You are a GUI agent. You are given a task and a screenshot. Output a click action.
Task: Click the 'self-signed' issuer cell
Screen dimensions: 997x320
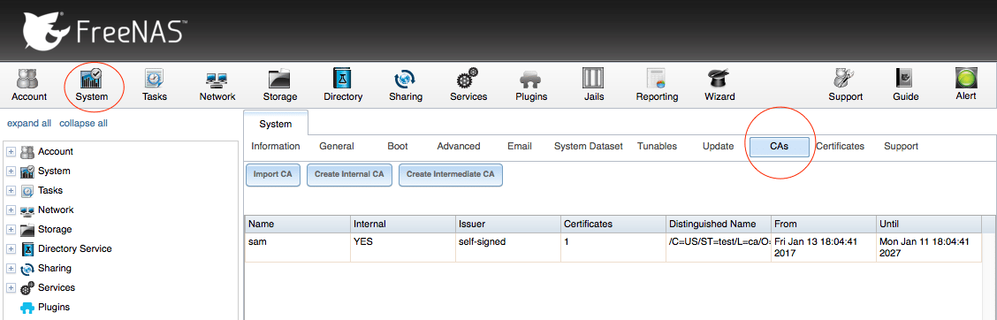click(x=508, y=248)
